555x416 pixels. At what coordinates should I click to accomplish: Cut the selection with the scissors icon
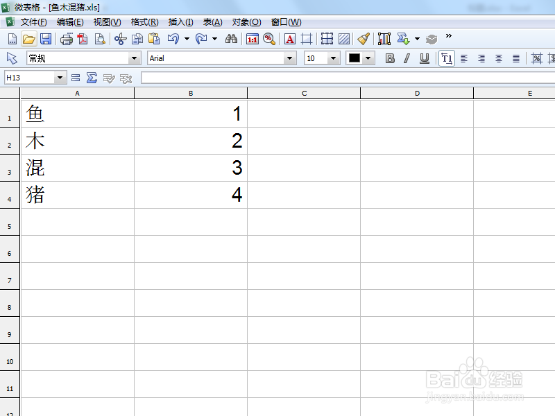click(x=120, y=39)
